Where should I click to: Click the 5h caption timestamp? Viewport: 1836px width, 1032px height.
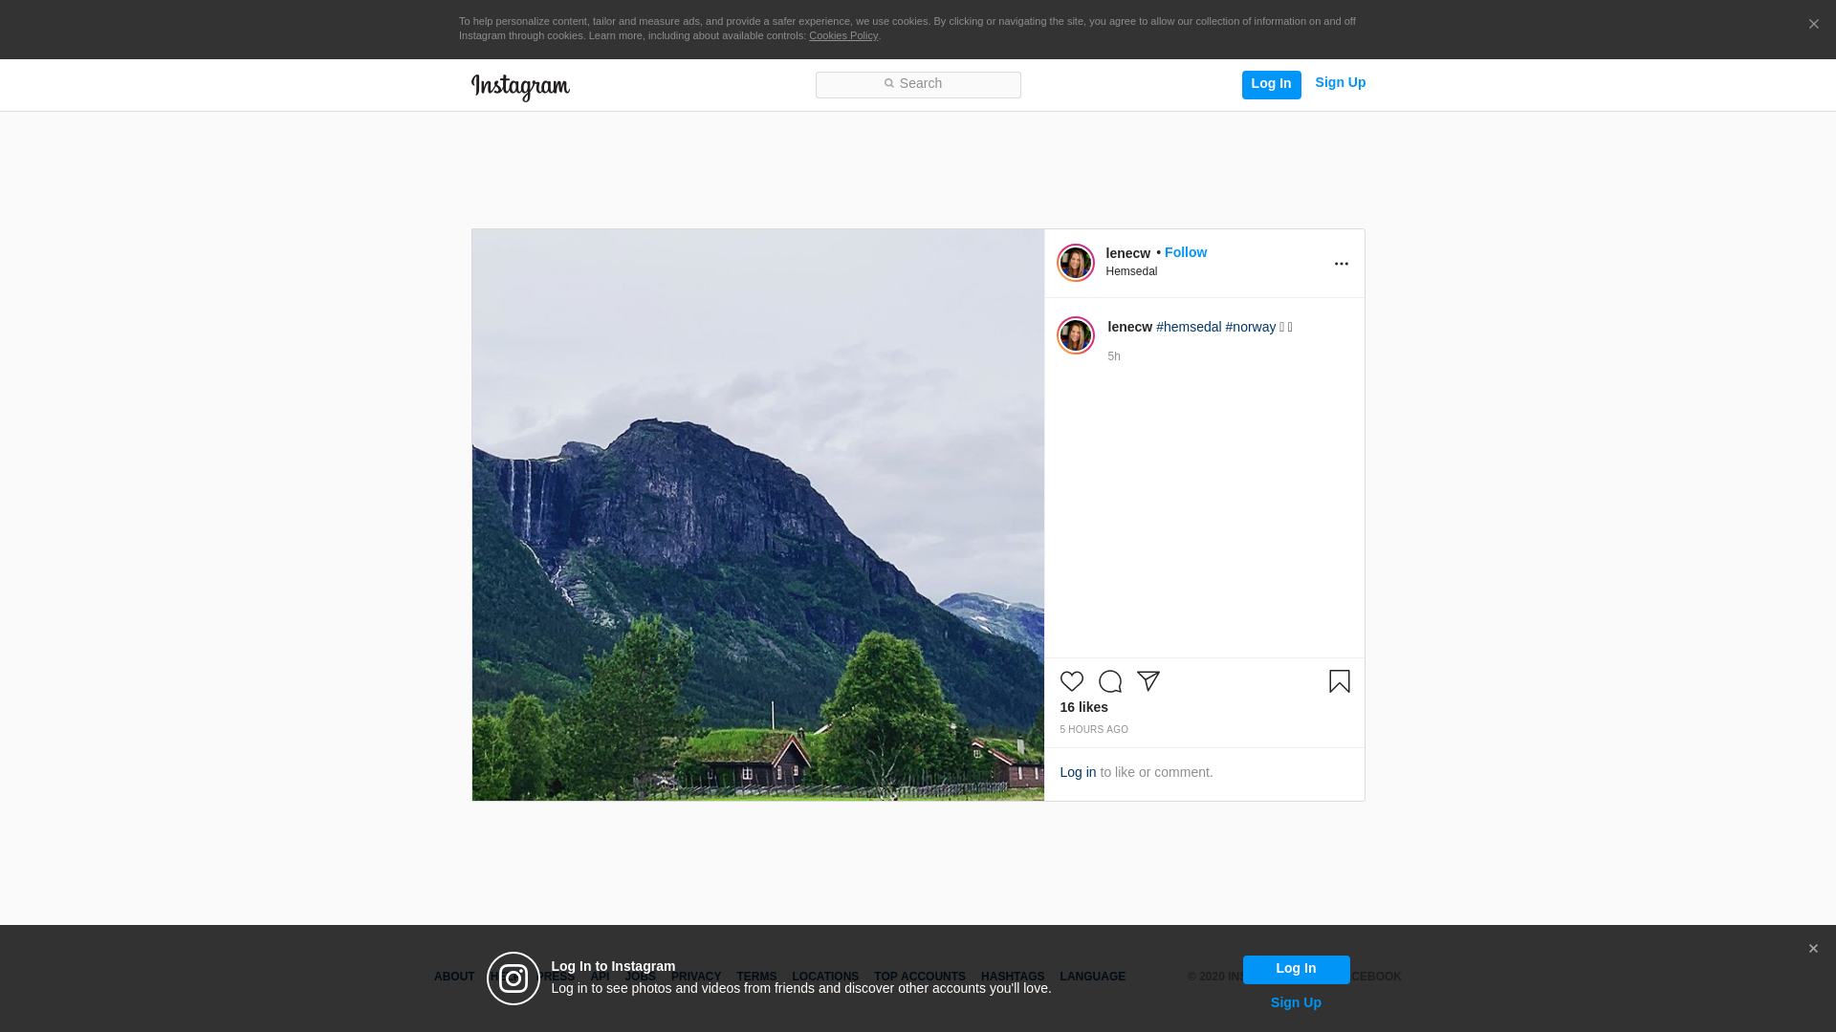point(1114,356)
